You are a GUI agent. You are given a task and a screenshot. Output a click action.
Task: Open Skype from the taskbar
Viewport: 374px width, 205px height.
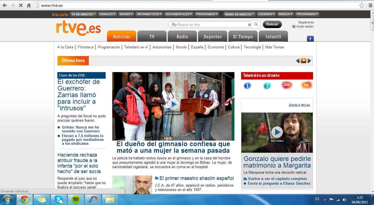coord(59,199)
